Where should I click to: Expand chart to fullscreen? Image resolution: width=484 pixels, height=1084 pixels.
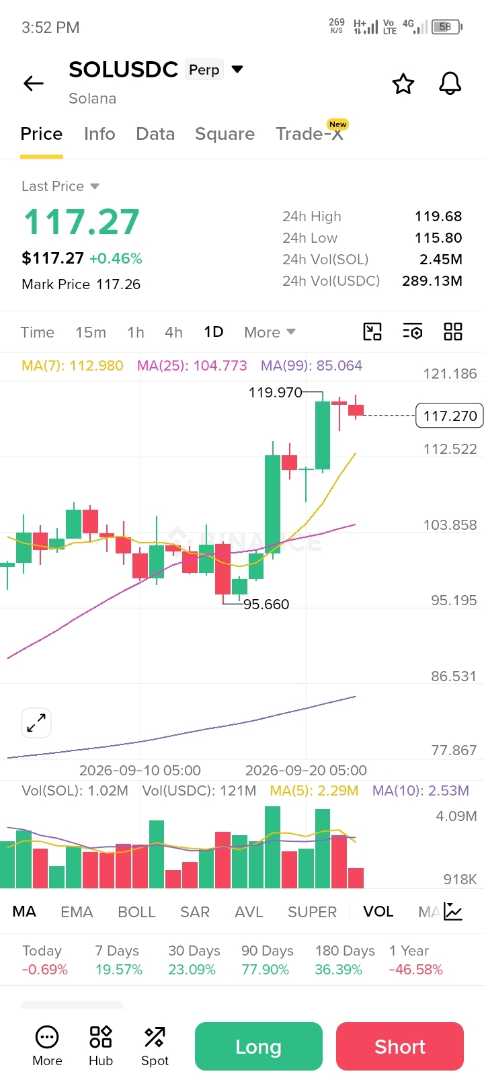click(36, 723)
